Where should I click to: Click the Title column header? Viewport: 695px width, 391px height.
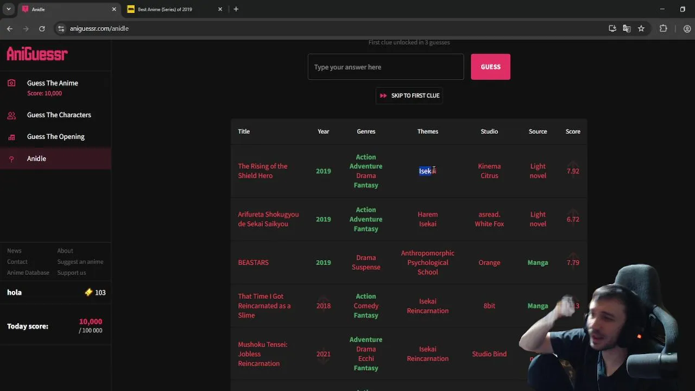coord(244,131)
